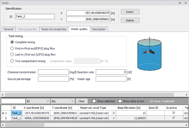Sort by ID column header
This screenshot has height=128, width=189.
[16, 108]
